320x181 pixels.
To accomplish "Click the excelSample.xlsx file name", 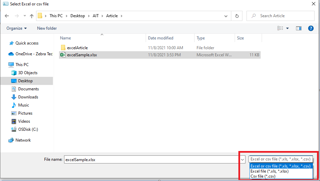I will (x=82, y=55).
